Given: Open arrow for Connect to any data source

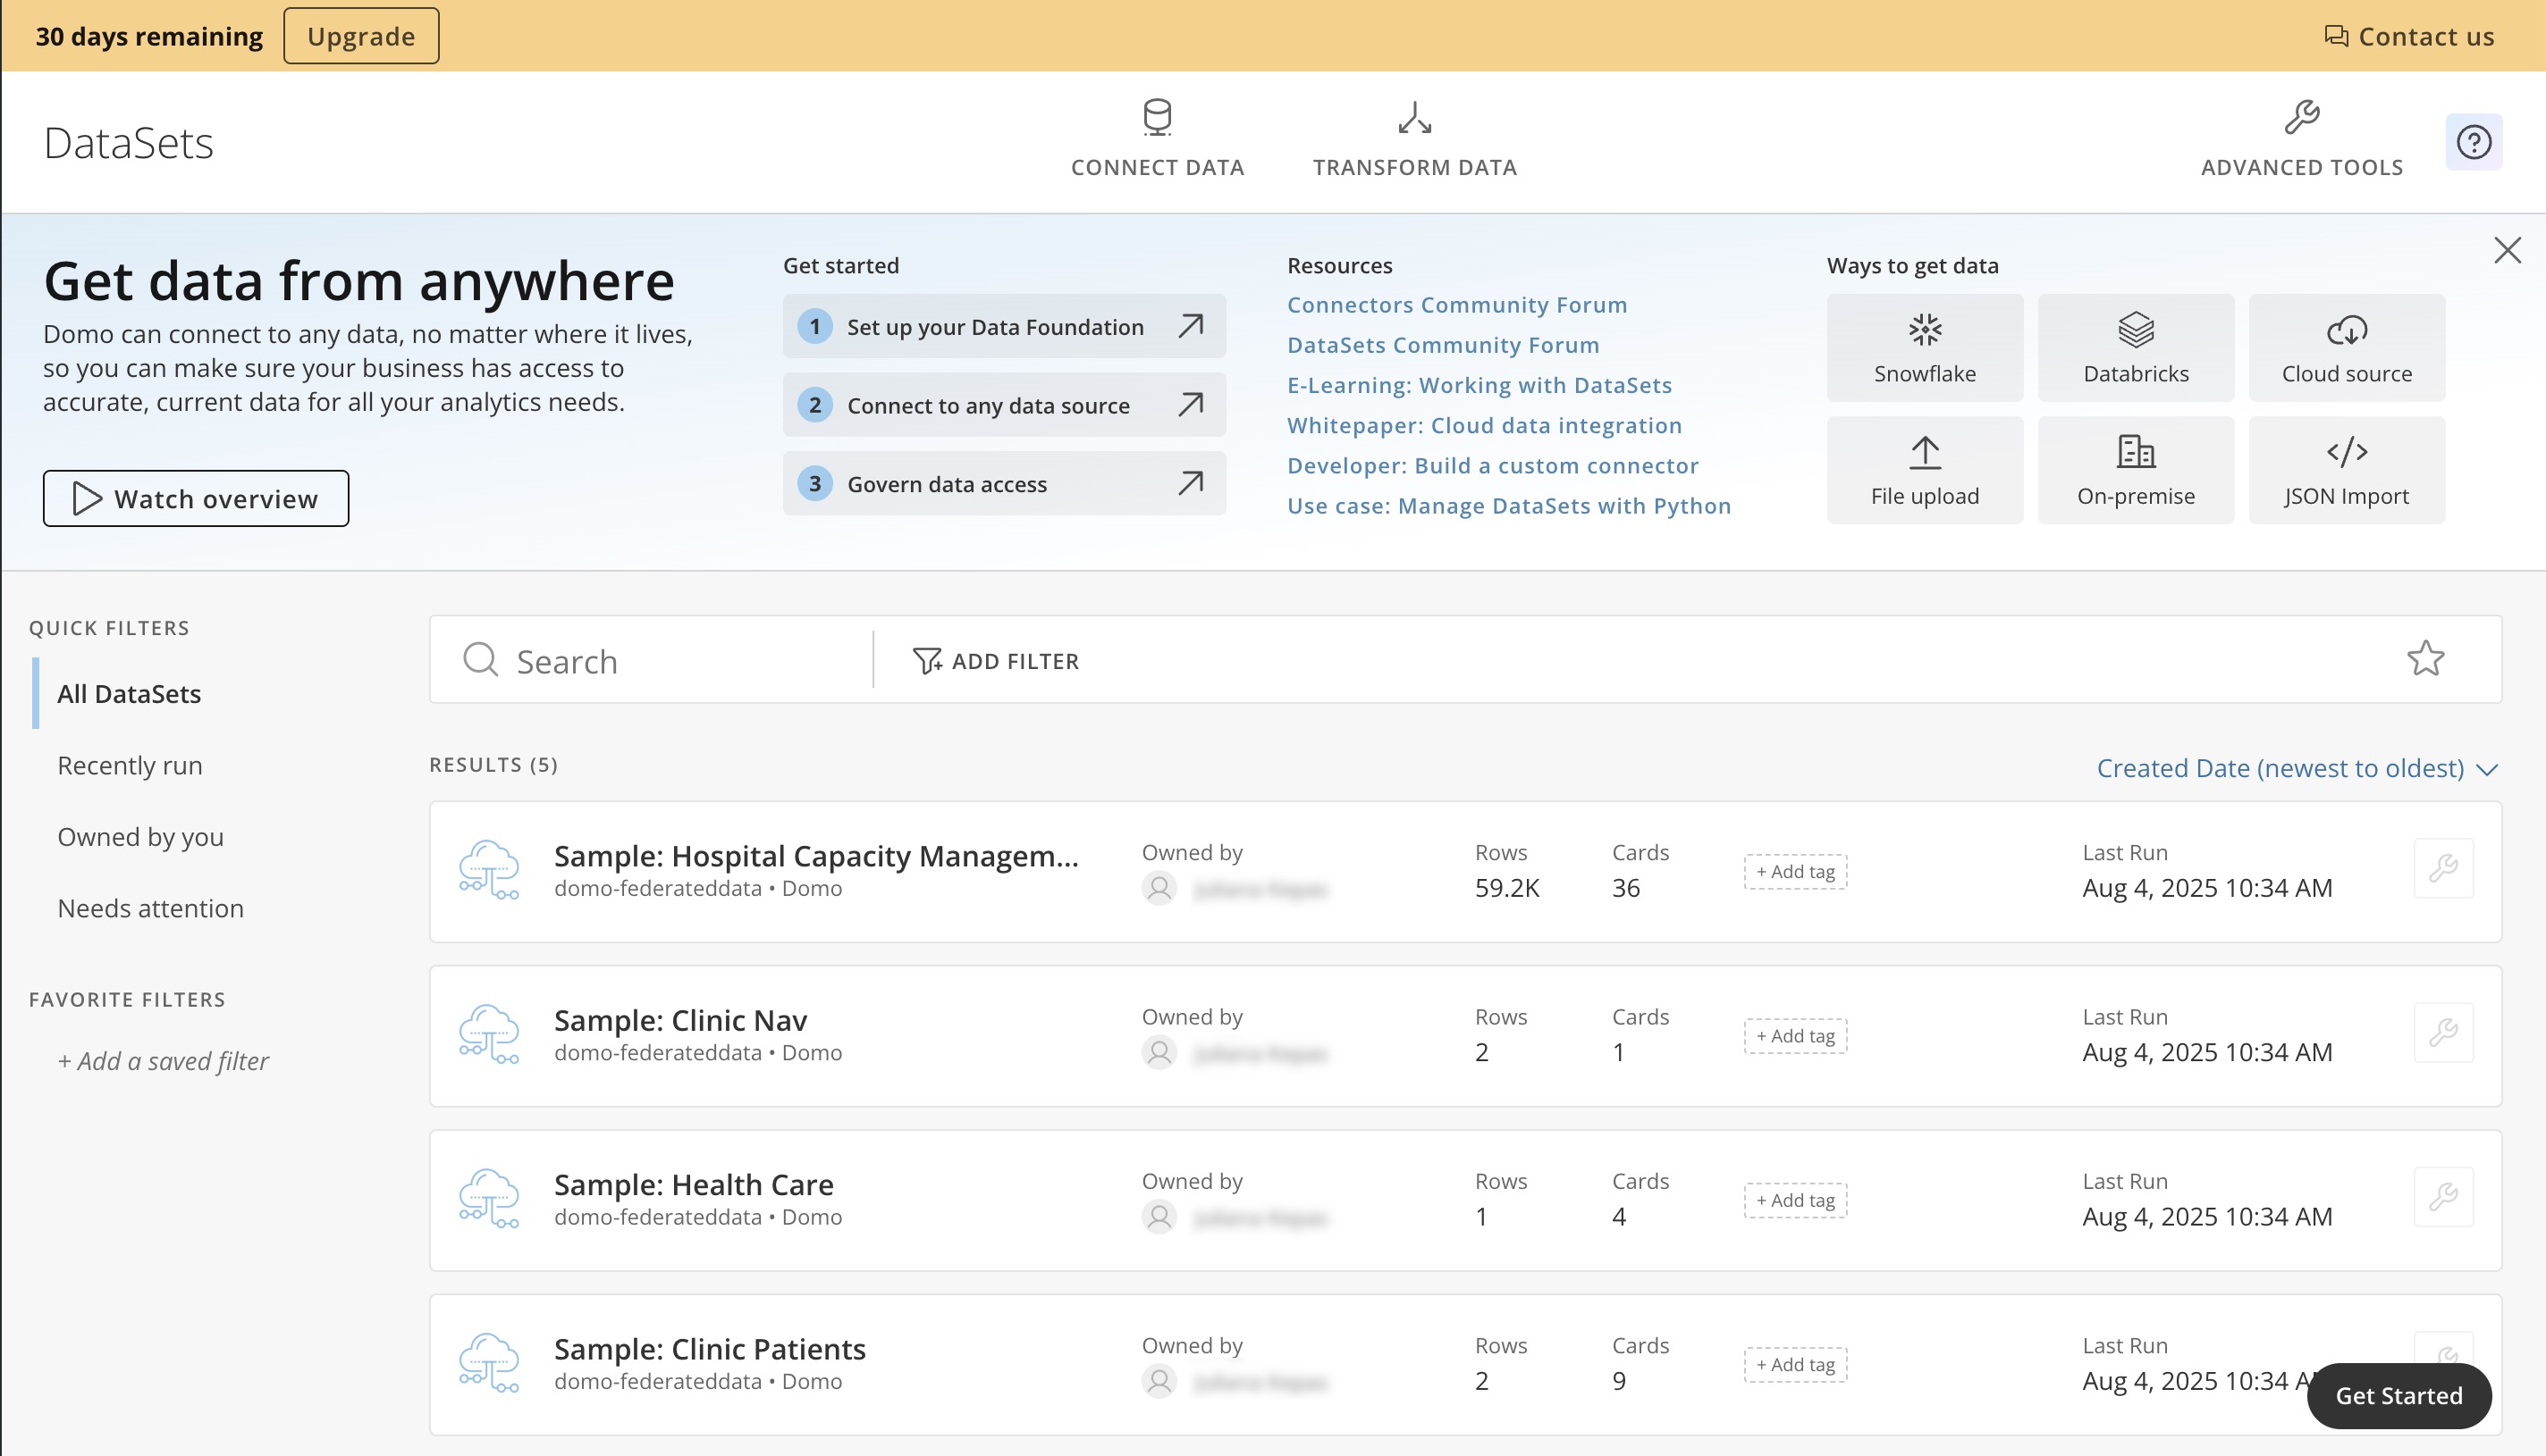Looking at the screenshot, I should click(x=1190, y=405).
